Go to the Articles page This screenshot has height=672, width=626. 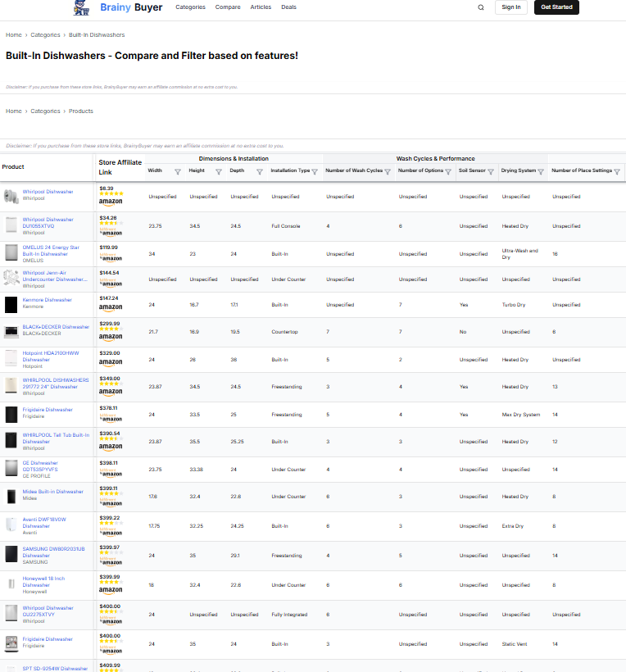(x=261, y=7)
